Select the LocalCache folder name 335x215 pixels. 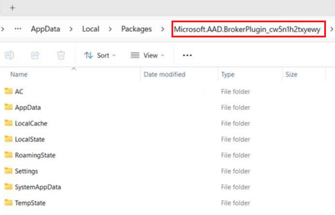click(31, 124)
